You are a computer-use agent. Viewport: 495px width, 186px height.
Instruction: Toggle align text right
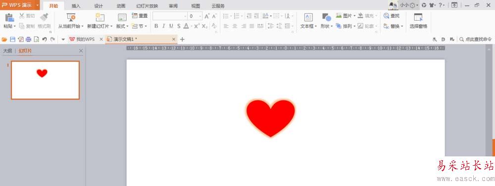[244, 26]
